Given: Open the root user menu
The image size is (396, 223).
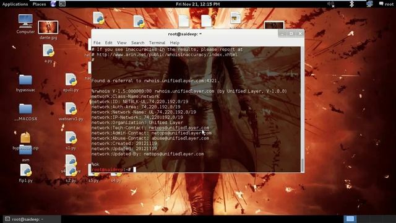Looking at the screenshot, I should pos(386,4).
